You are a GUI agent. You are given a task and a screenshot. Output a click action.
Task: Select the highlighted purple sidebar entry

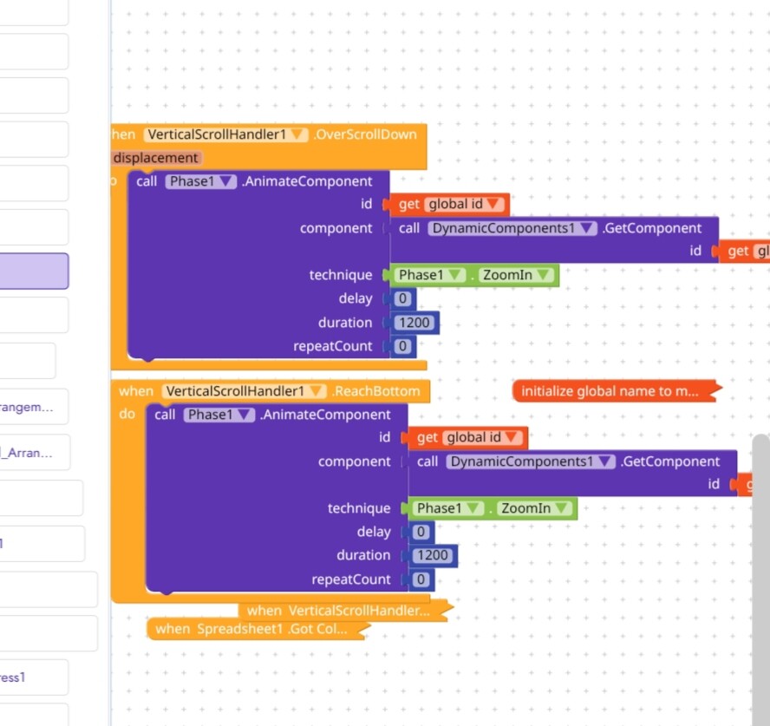click(x=34, y=271)
